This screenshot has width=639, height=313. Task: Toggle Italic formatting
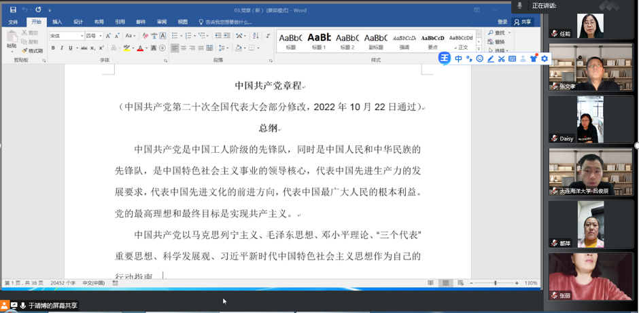tap(62, 48)
